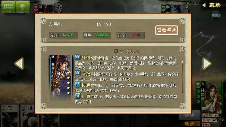The height and width of the screenshot is (127, 226).
Task: Tap the 跋扈 passive skill badge
Action: point(78,85)
